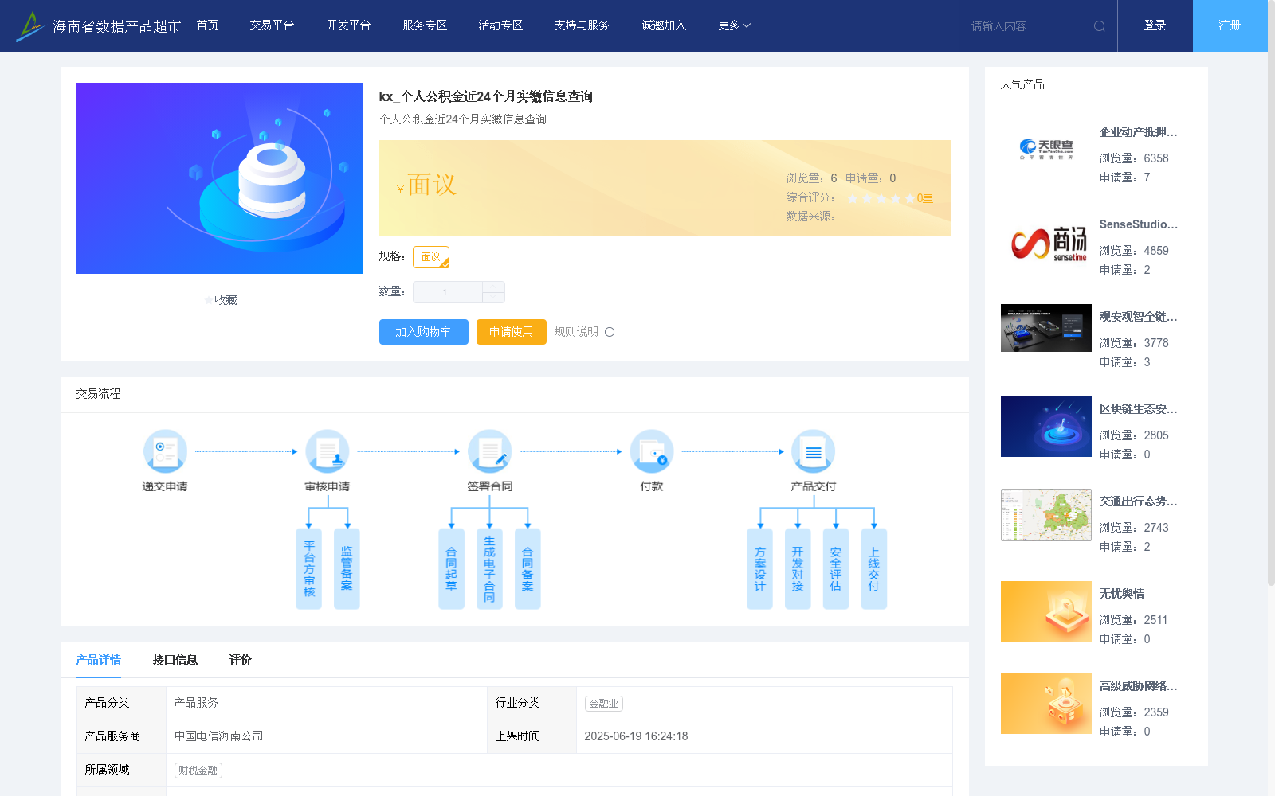Open the 观安观智全链 product title
Screen dimensions: 1275x796
[1138, 317]
